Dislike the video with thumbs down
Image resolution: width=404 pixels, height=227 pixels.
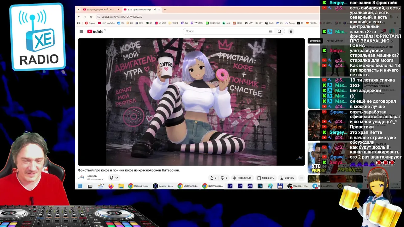pyautogui.click(x=224, y=178)
